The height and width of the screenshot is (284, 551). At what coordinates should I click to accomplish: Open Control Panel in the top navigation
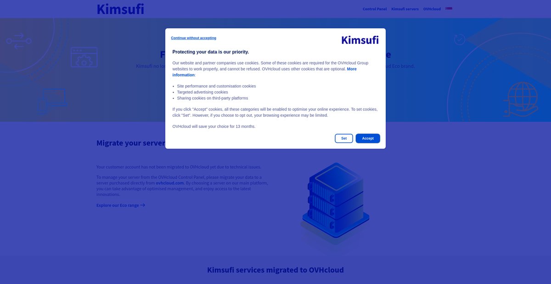375,9
